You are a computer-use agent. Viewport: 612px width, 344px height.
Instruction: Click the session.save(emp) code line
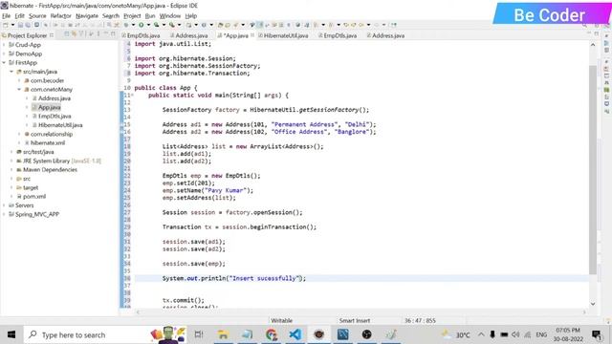[x=193, y=264]
